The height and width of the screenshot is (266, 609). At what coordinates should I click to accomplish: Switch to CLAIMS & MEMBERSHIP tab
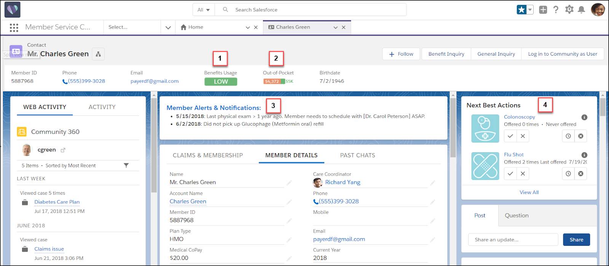(x=208, y=155)
